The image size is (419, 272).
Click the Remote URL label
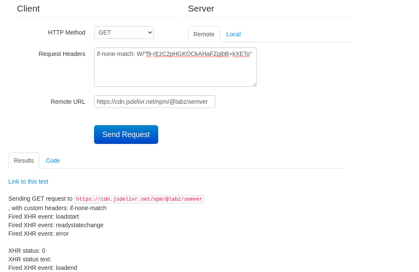tap(68, 102)
